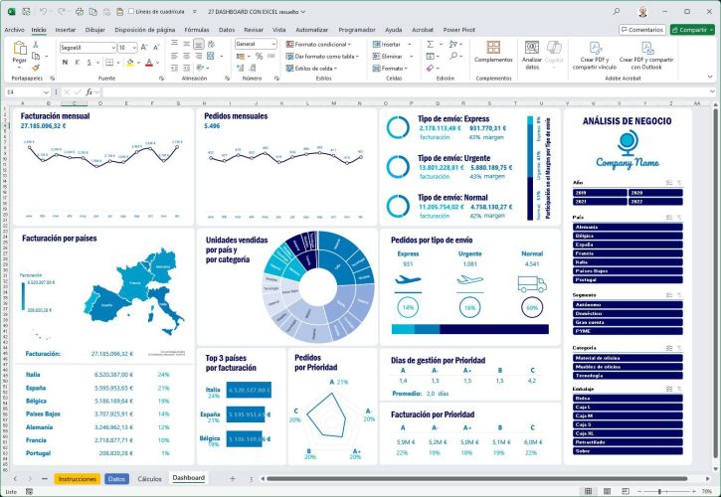Image resolution: width=721 pixels, height=497 pixels.
Task: Toggle the Alemania slicer item
Action: pos(628,227)
